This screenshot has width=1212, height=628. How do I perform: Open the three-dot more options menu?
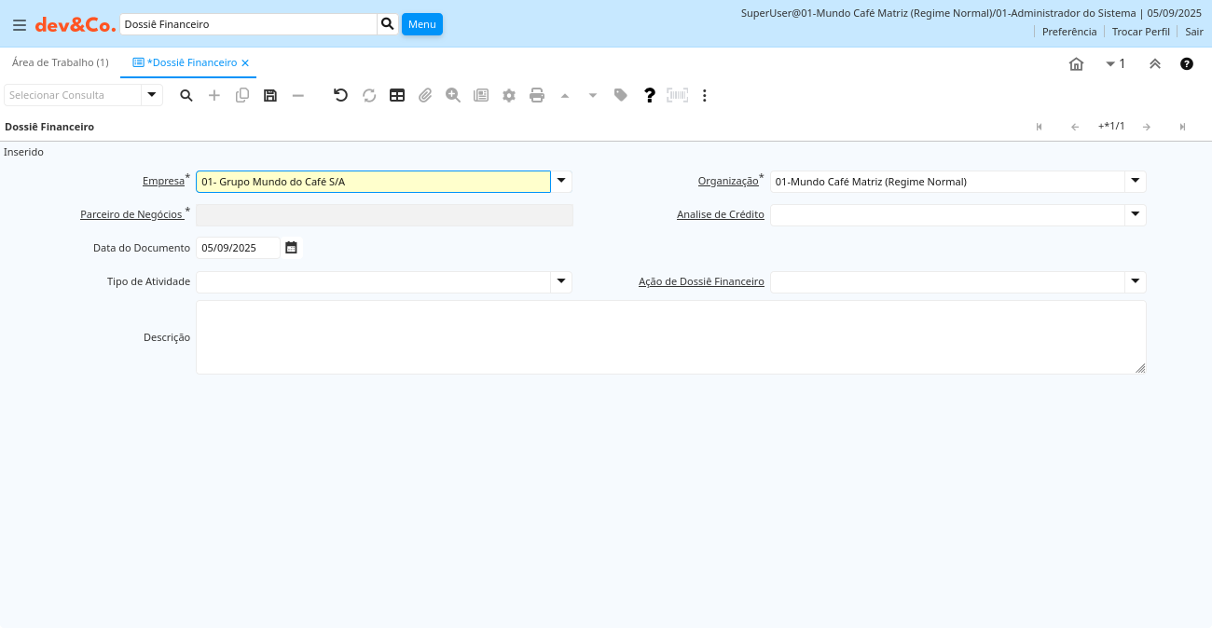[705, 95]
